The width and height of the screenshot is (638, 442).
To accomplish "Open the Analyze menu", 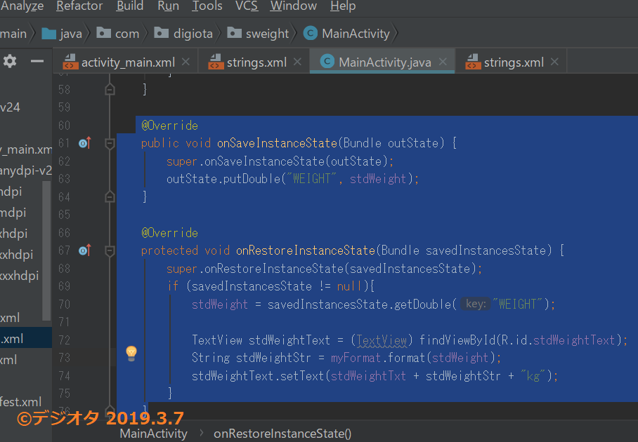I will pyautogui.click(x=22, y=6).
